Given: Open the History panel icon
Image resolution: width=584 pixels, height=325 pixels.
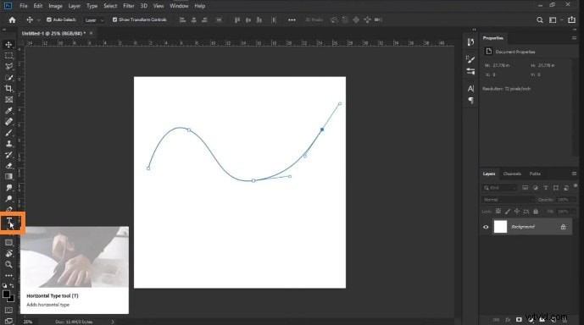Looking at the screenshot, I should pos(470,42).
